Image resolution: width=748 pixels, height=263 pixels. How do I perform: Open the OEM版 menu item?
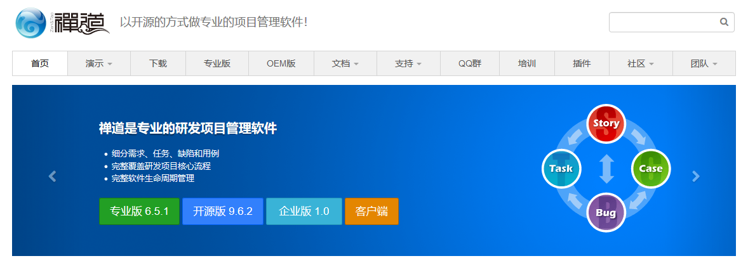pyautogui.click(x=281, y=63)
